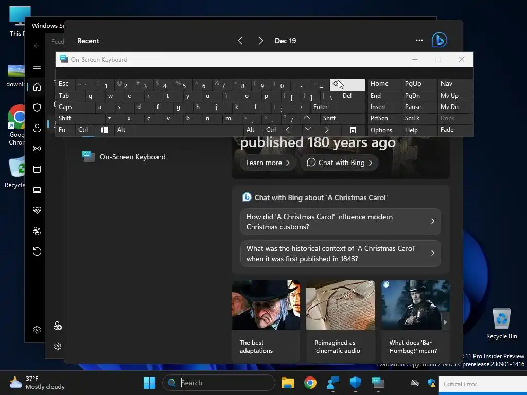This screenshot has width=527, height=395.
Task: Open the weather widget showing 37°F
Action: pyautogui.click(x=37, y=383)
